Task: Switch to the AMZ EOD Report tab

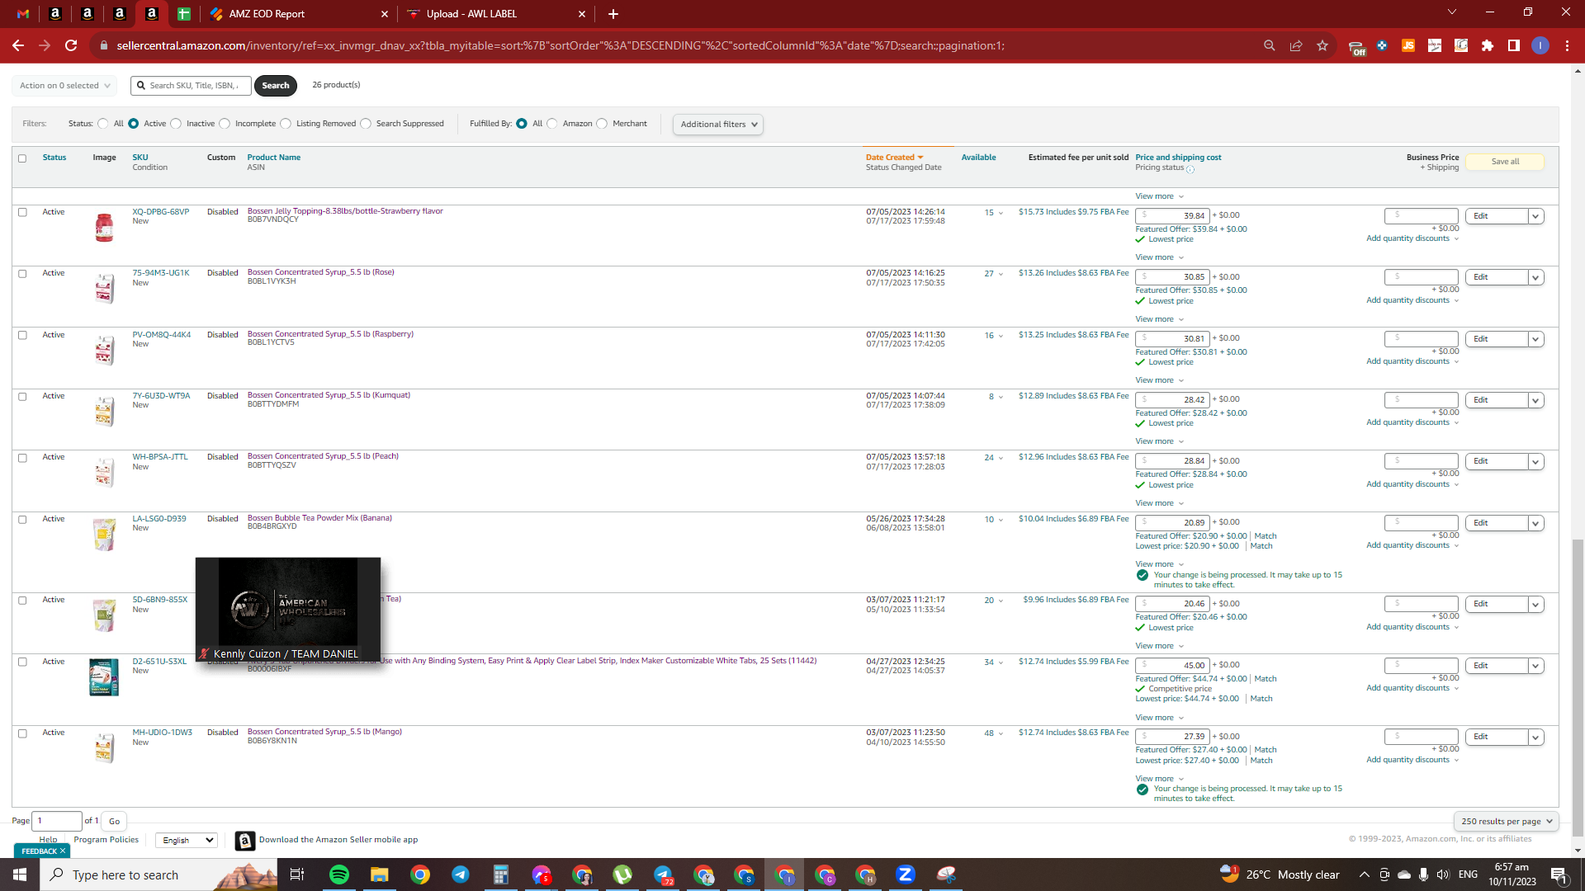Action: pos(299,14)
